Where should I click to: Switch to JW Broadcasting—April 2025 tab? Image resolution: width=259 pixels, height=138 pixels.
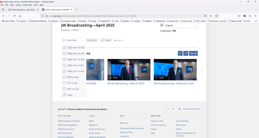[x=23, y=10]
